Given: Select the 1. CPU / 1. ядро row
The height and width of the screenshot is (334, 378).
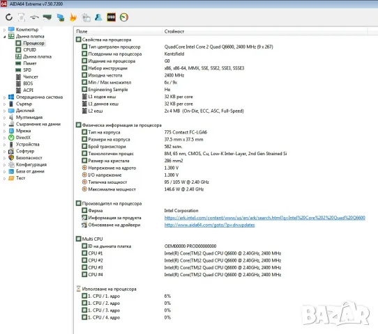Looking at the screenshot, I should pyautogui.click(x=126, y=296).
